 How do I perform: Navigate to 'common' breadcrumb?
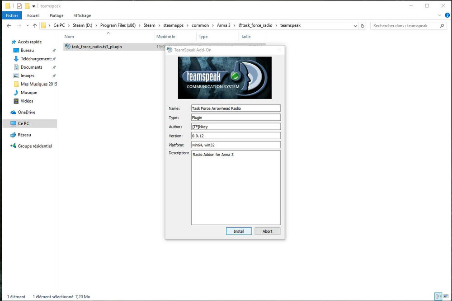[x=200, y=25]
